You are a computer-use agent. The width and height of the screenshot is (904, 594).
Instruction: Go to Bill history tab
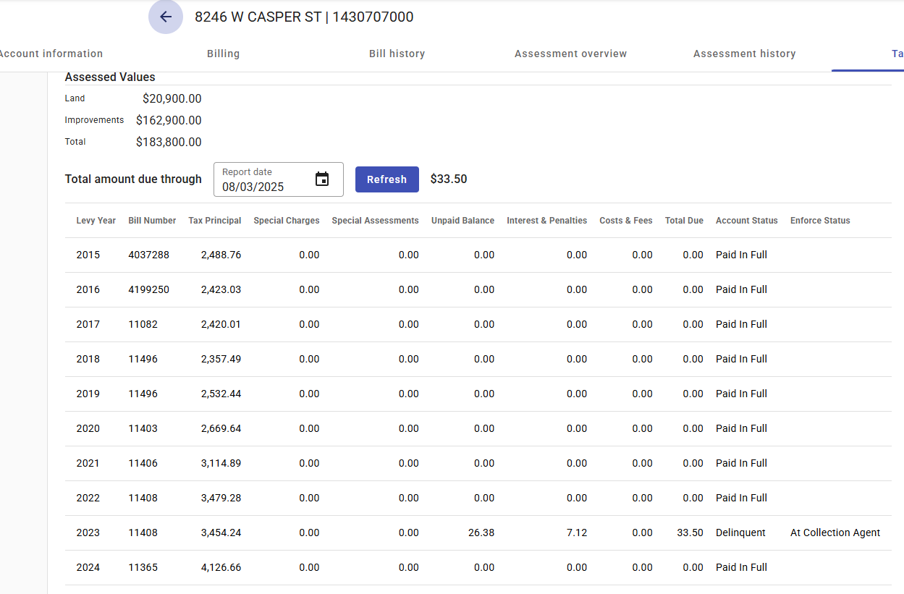397,54
